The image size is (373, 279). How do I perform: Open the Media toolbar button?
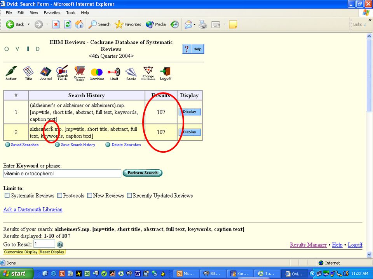[x=155, y=24]
